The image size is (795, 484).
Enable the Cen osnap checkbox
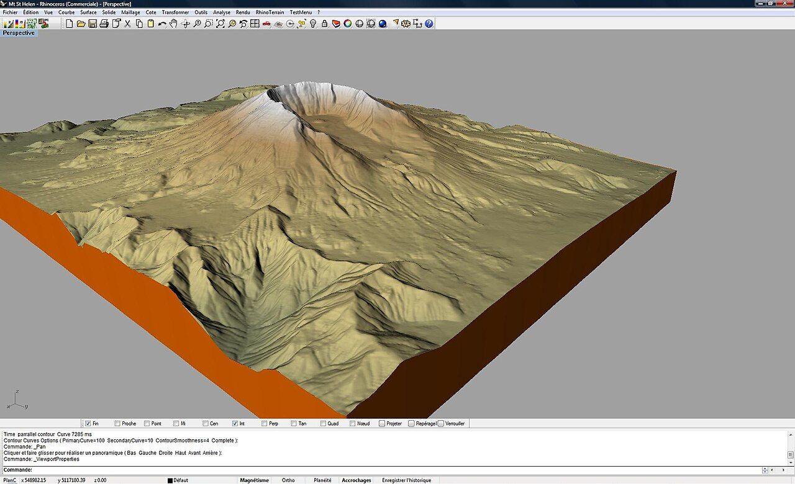click(x=206, y=423)
